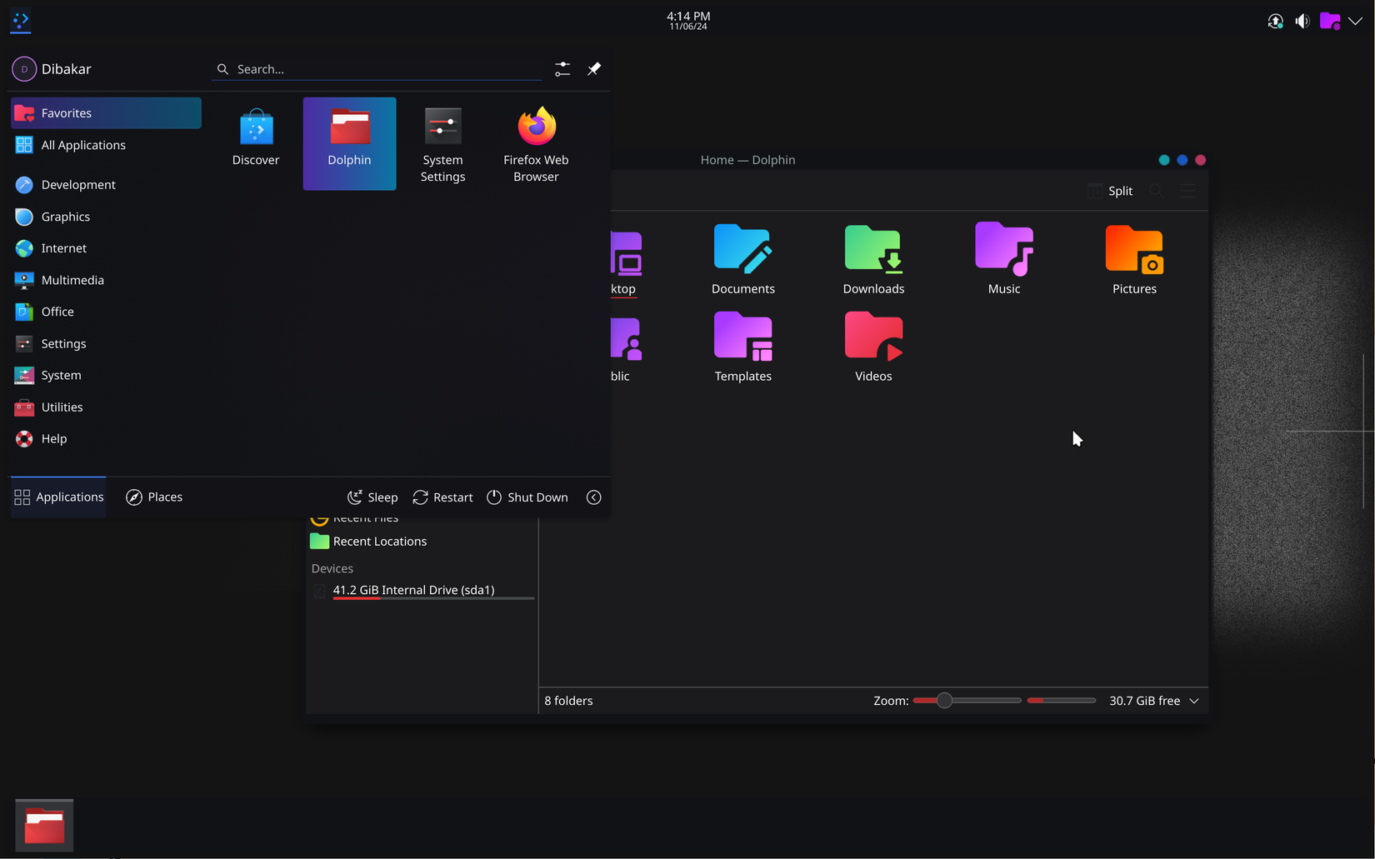Viewport: 1375px width, 859px height.
Task: Open Discover software center from launcher
Action: [256, 137]
